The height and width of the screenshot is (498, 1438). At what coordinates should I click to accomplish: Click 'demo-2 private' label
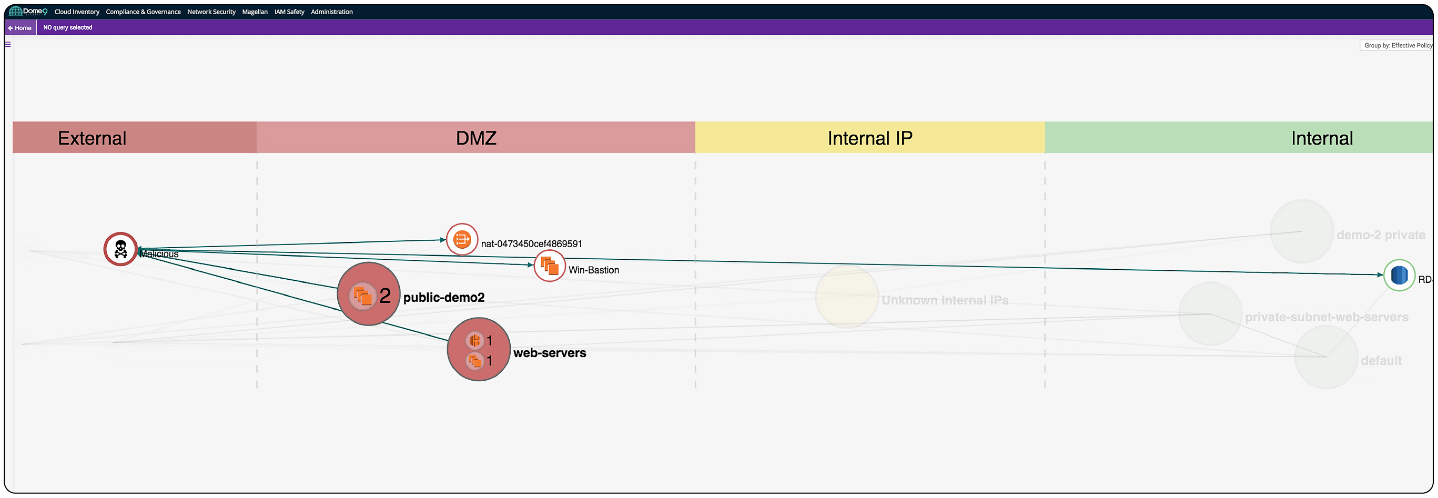tap(1381, 235)
